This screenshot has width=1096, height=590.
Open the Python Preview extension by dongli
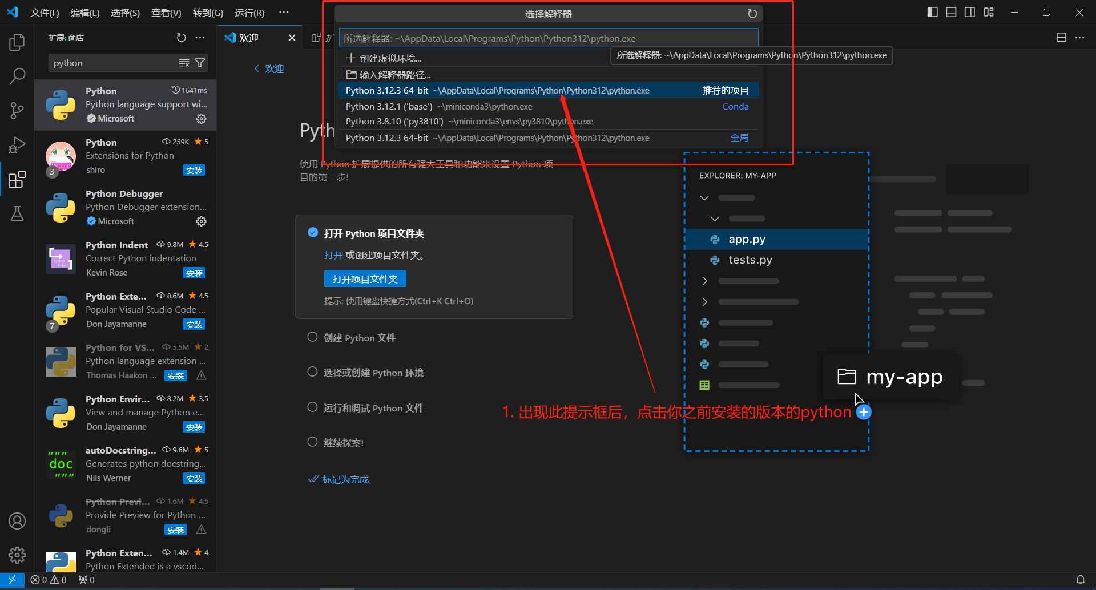126,516
